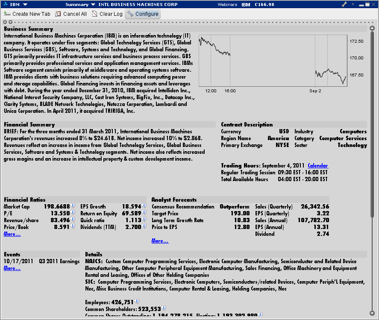Click the Market Cap value 198.668B
The height and width of the screenshot is (320, 379).
57,207
